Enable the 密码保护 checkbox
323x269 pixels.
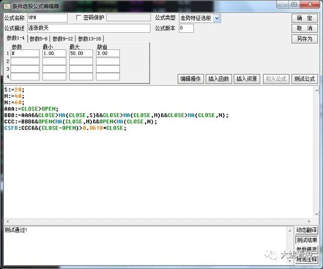point(78,18)
